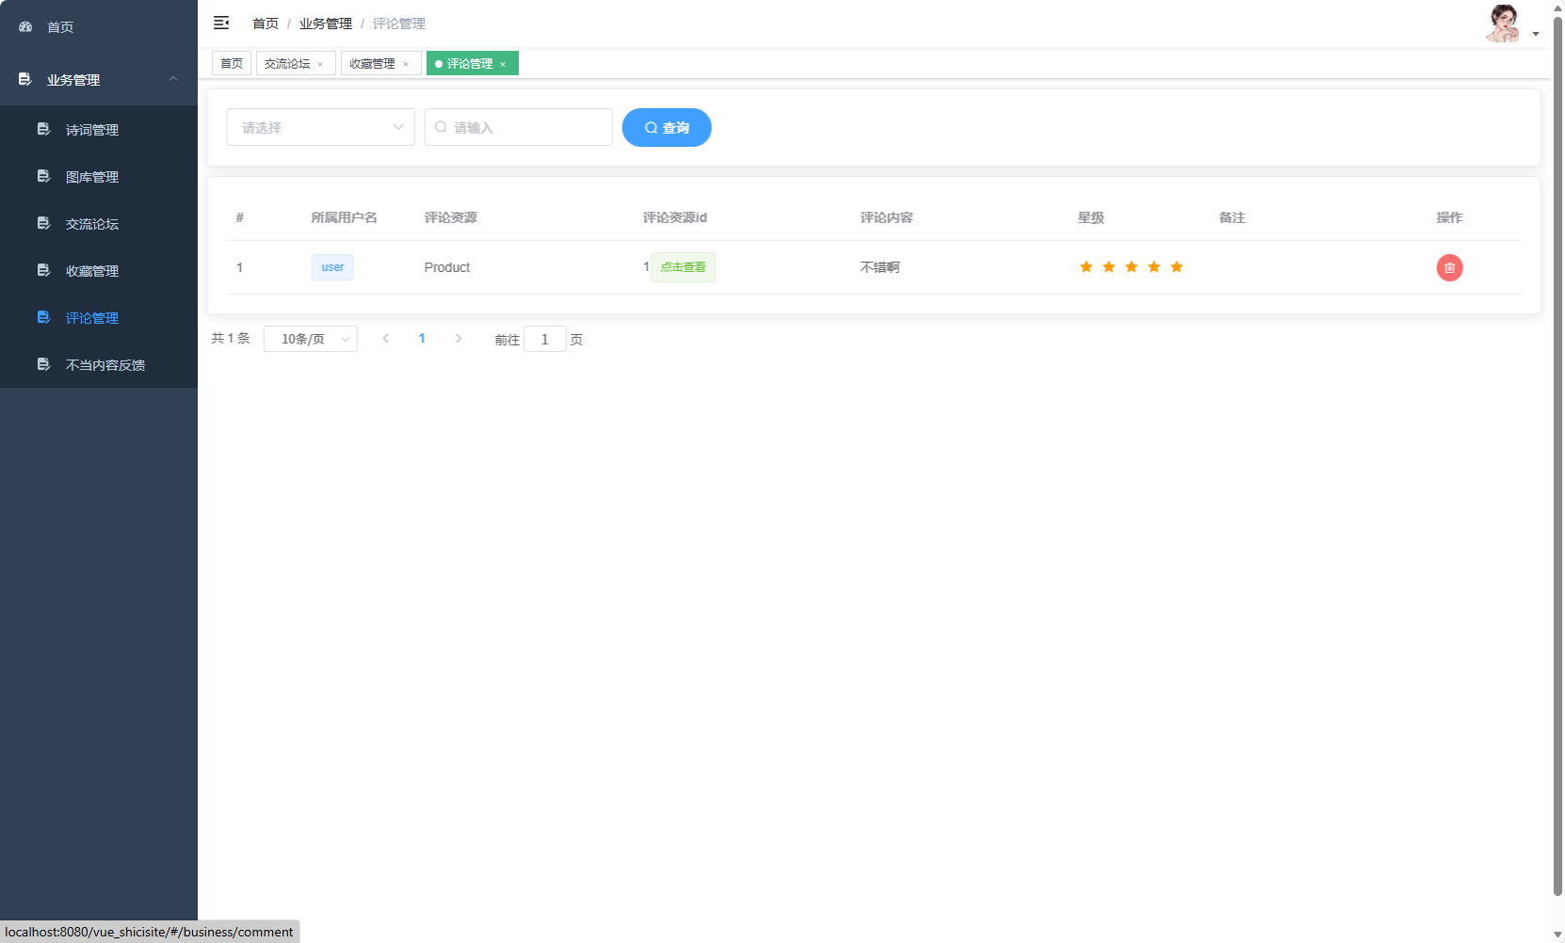Click the third rating star in row 1
The height and width of the screenshot is (943, 1565).
point(1131,267)
